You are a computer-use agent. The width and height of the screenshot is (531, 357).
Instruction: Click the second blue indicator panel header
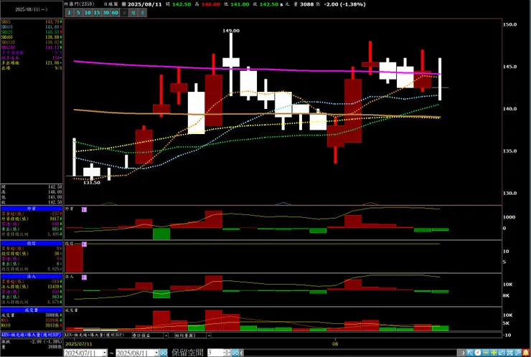click(x=32, y=243)
